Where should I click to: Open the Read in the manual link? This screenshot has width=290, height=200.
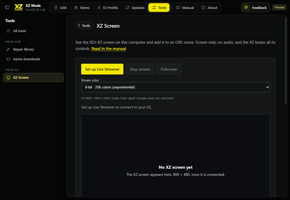(109, 49)
